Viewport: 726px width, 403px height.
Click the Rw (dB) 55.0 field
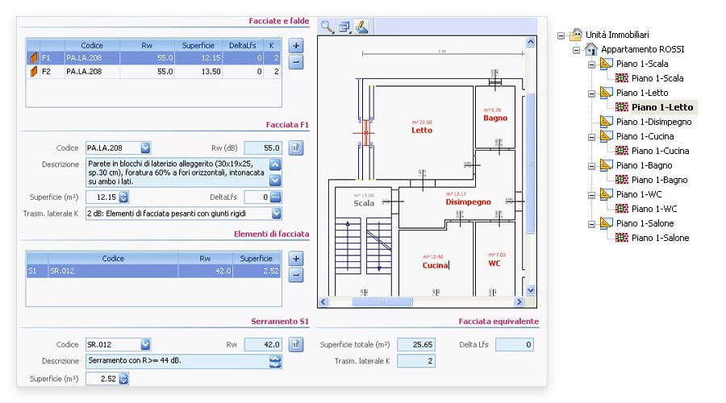pyautogui.click(x=263, y=147)
